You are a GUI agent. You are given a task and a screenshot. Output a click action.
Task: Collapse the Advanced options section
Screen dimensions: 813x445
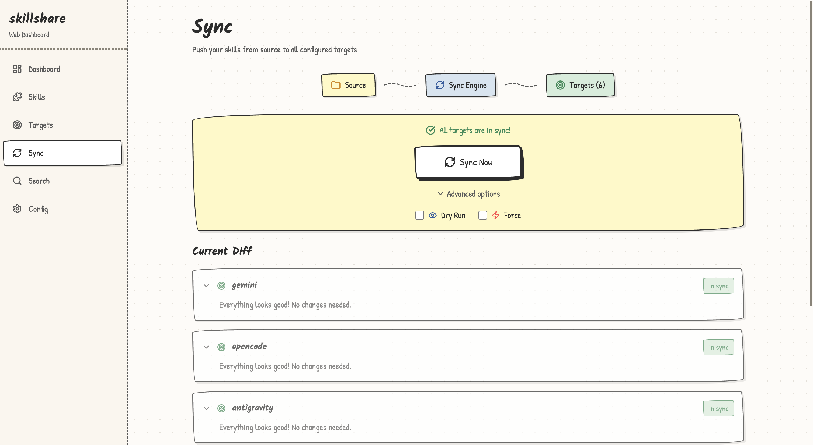point(469,194)
